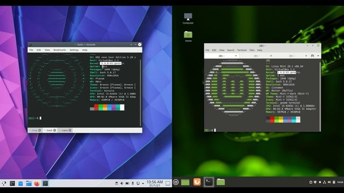
Task: Close the third Mint terminal tab
Action: pos(306,56)
